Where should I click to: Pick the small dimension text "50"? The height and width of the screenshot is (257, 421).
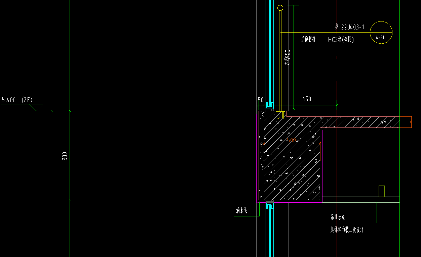coord(261,100)
